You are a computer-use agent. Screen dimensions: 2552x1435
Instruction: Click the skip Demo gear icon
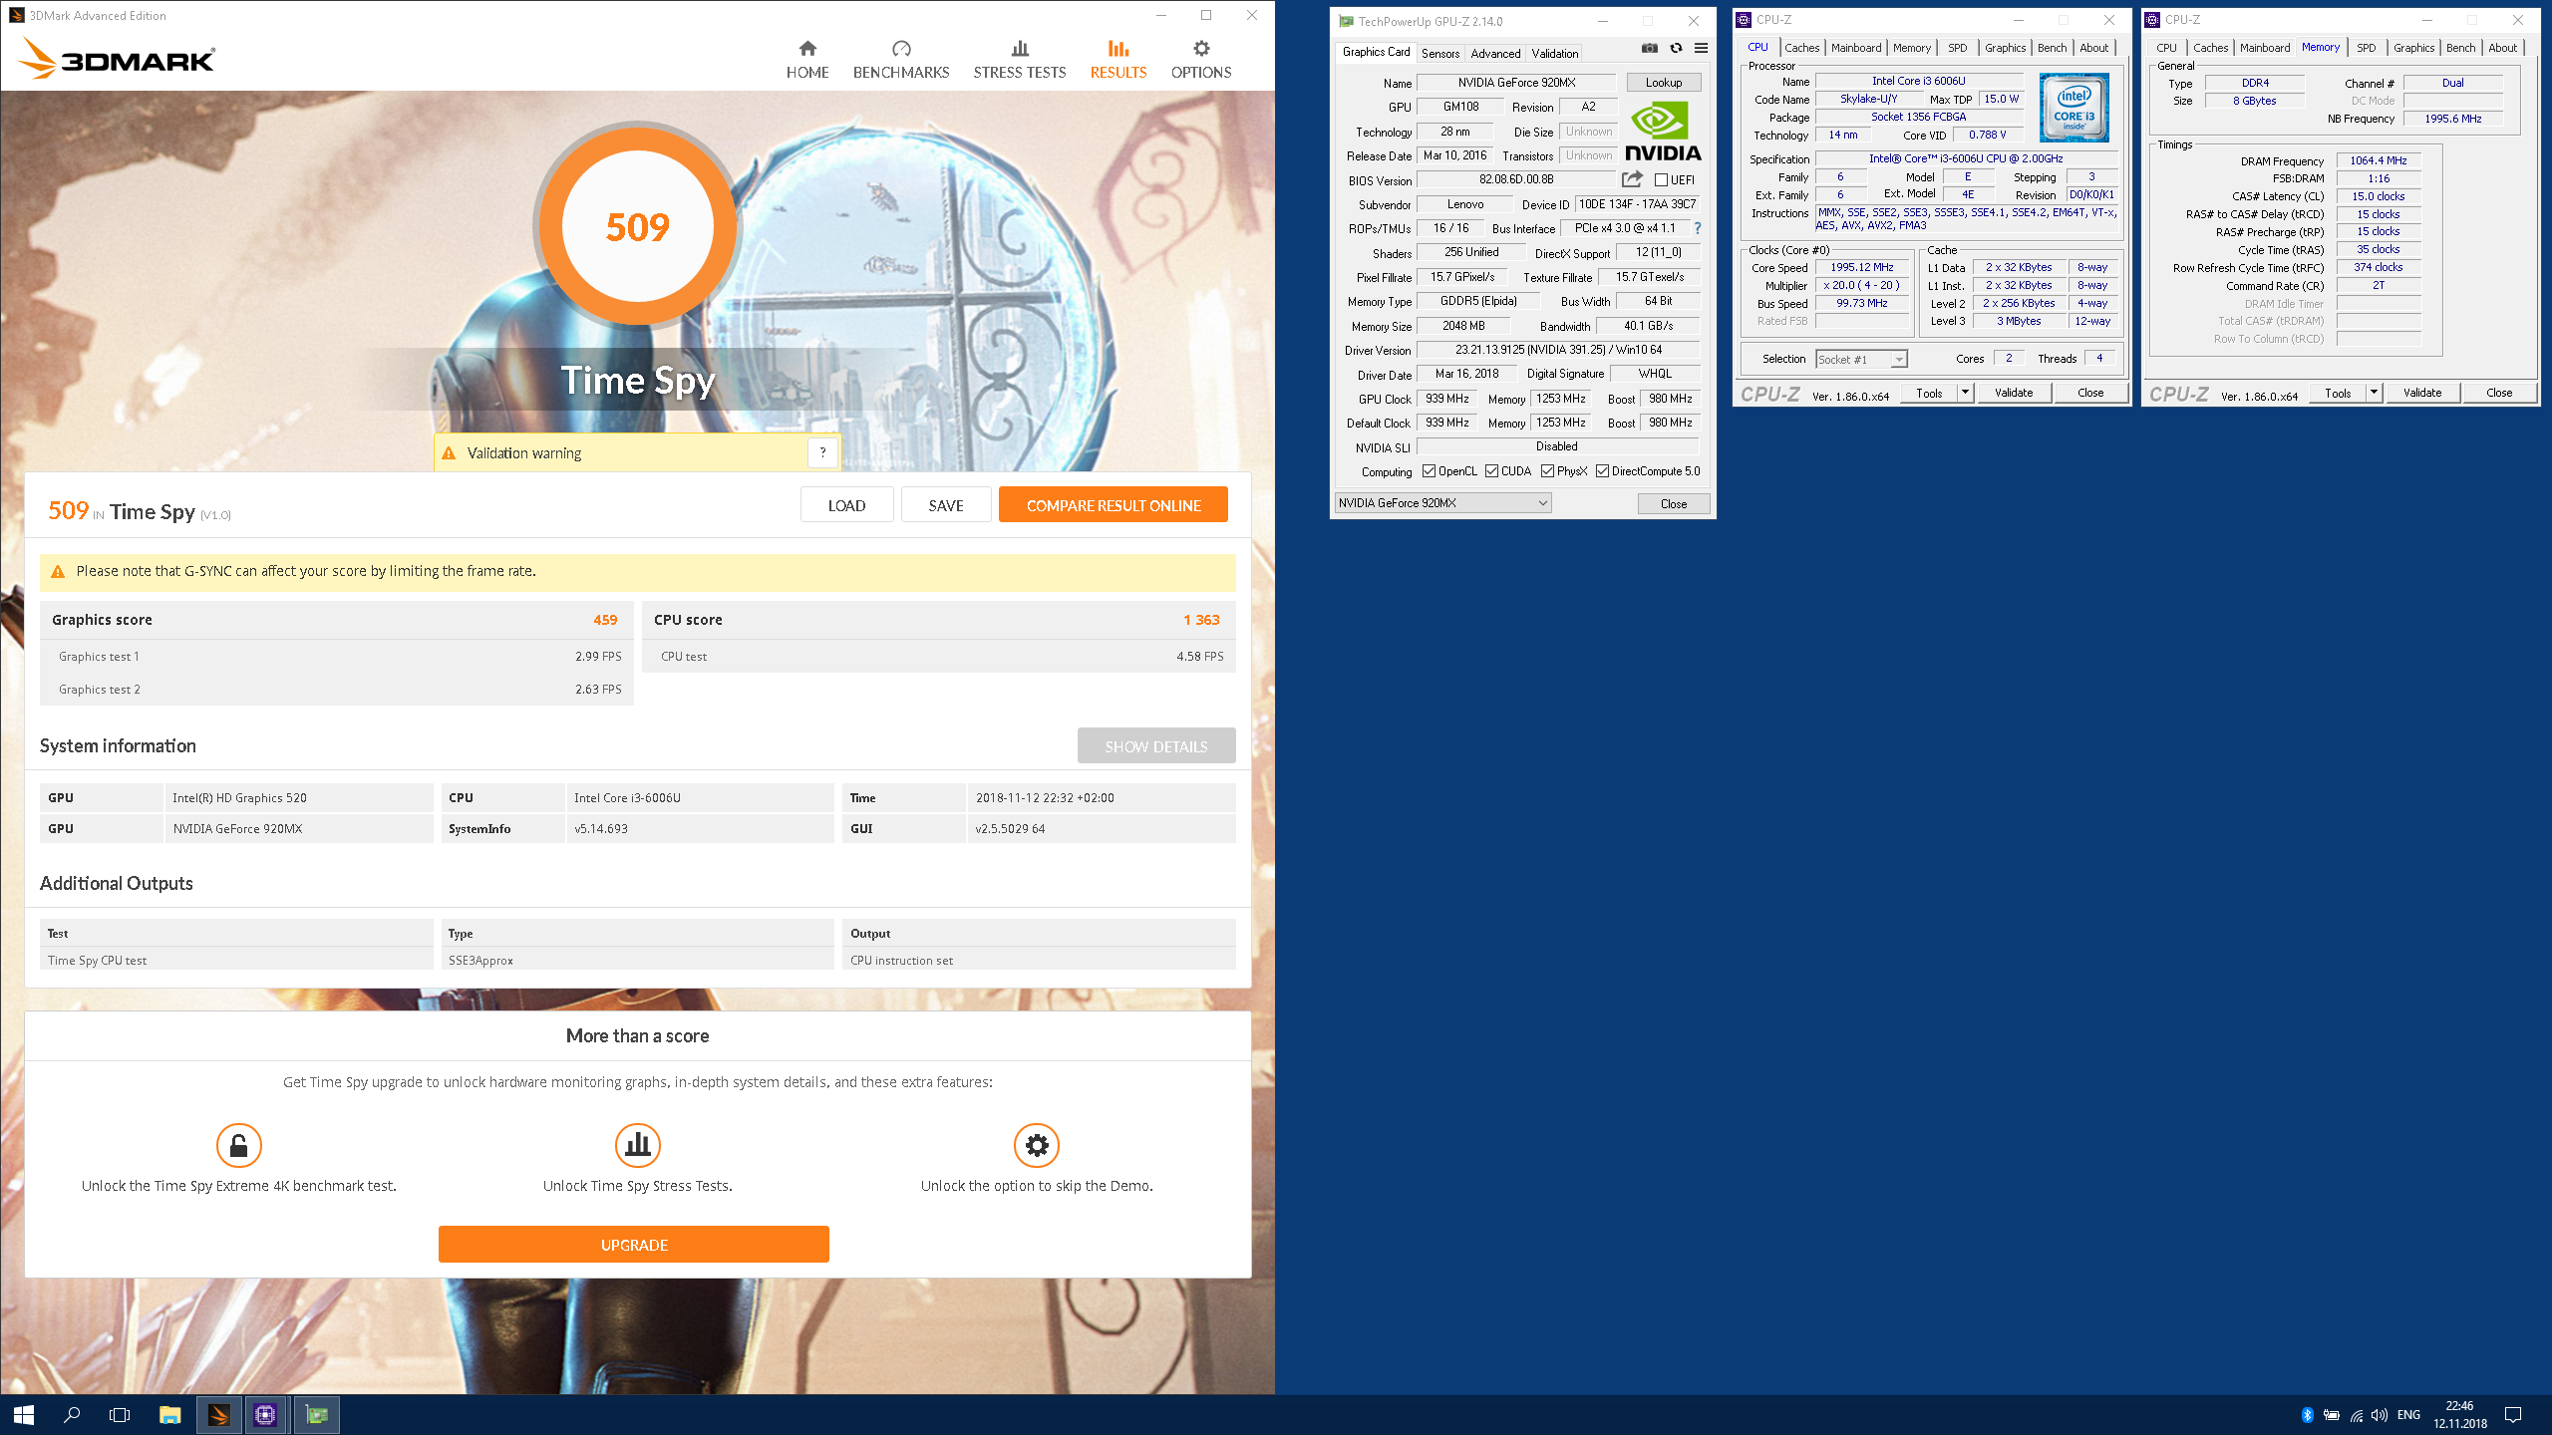pos(1037,1145)
